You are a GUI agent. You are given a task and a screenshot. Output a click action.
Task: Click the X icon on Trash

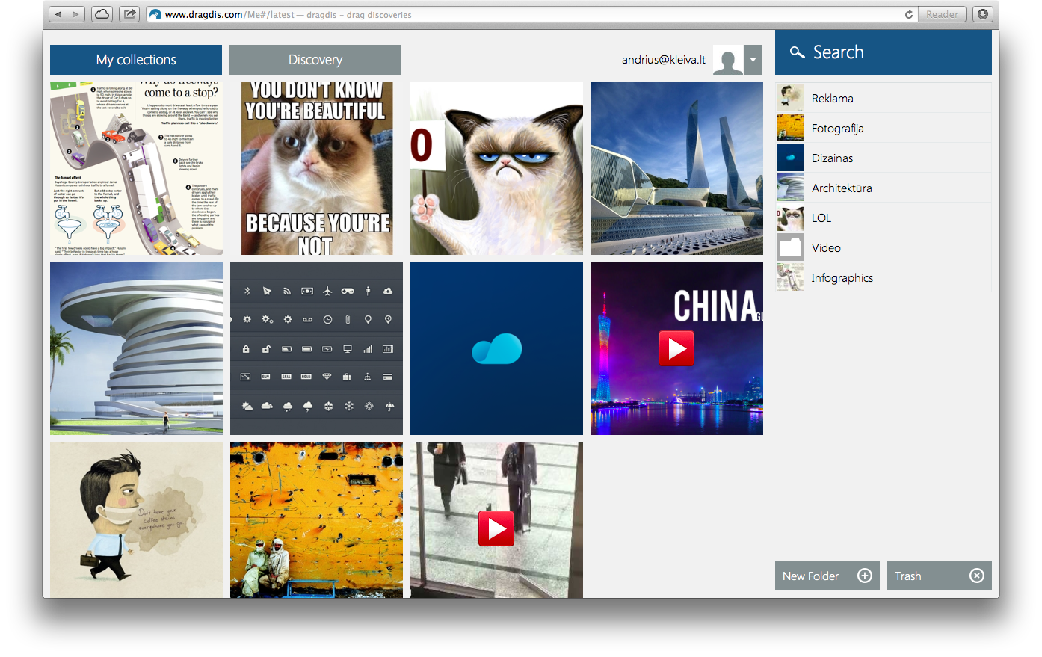pos(977,576)
